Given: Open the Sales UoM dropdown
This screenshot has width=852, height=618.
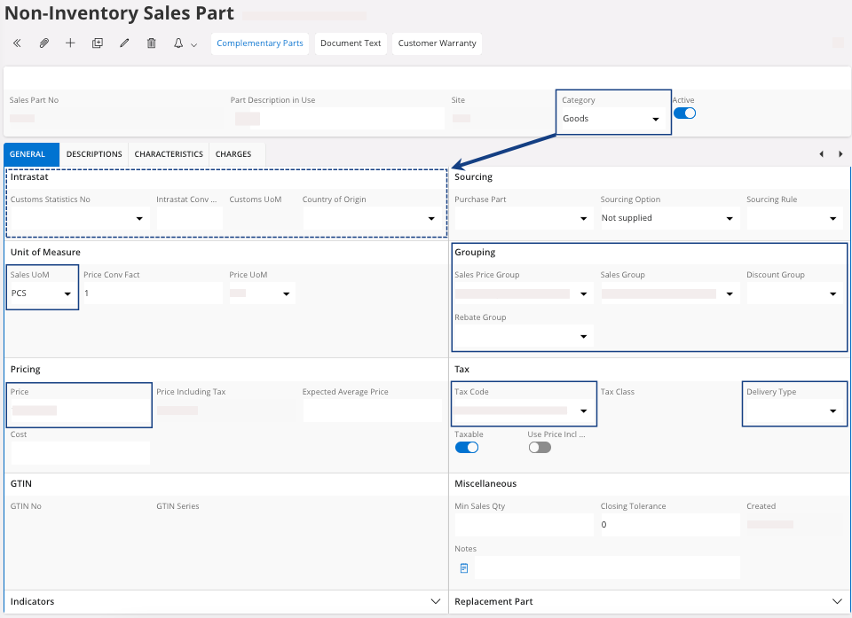Looking at the screenshot, I should 42,293.
